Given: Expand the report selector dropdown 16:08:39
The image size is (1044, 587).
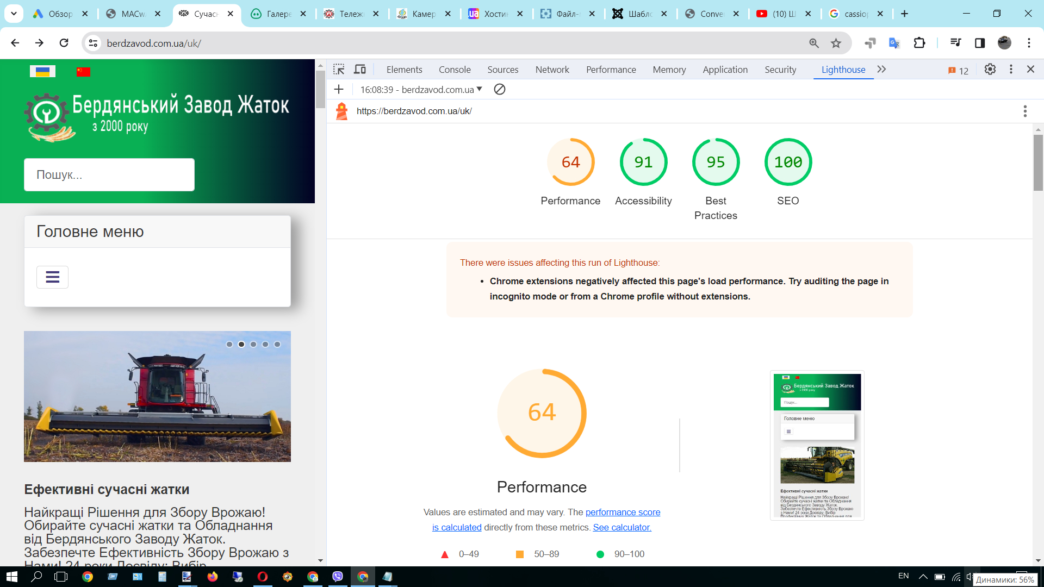Looking at the screenshot, I should click(x=421, y=89).
